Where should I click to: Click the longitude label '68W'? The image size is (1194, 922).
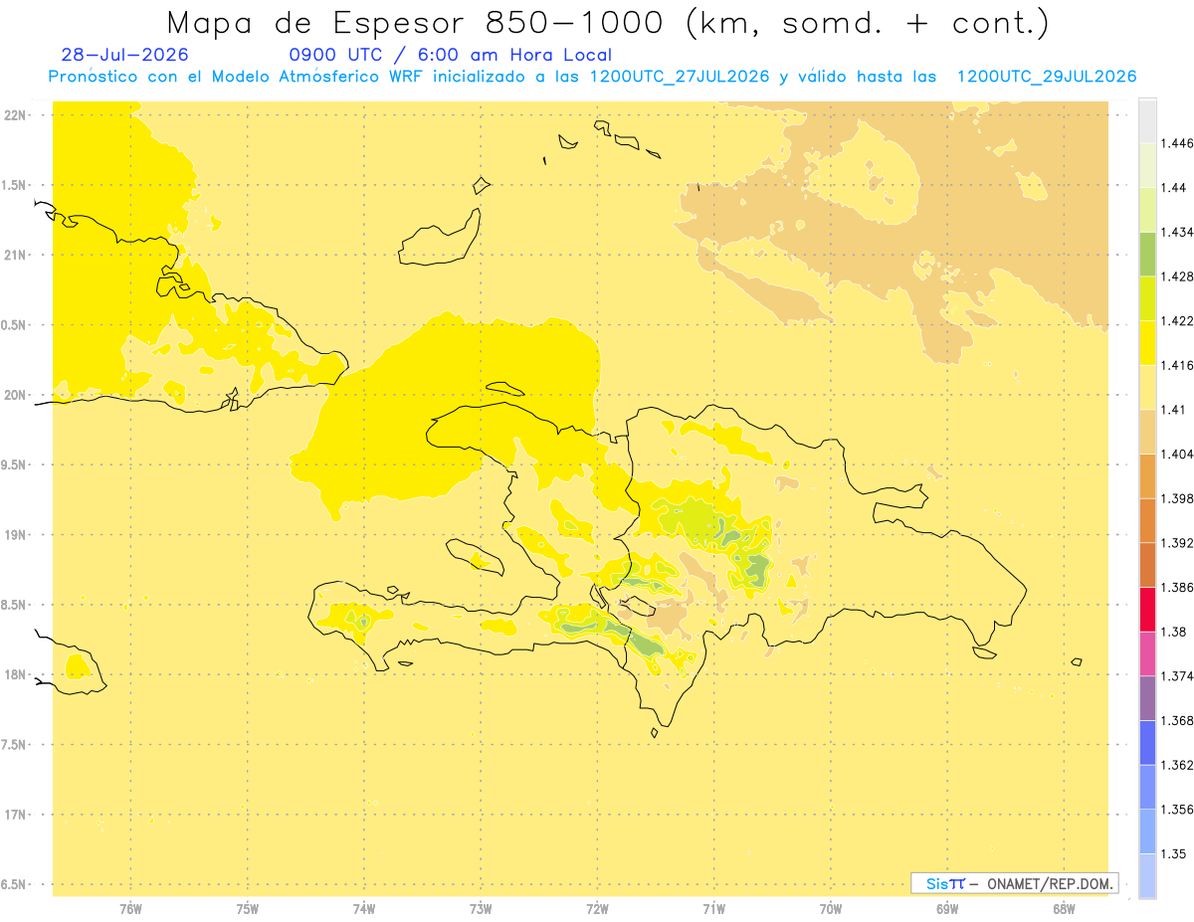[1064, 909]
